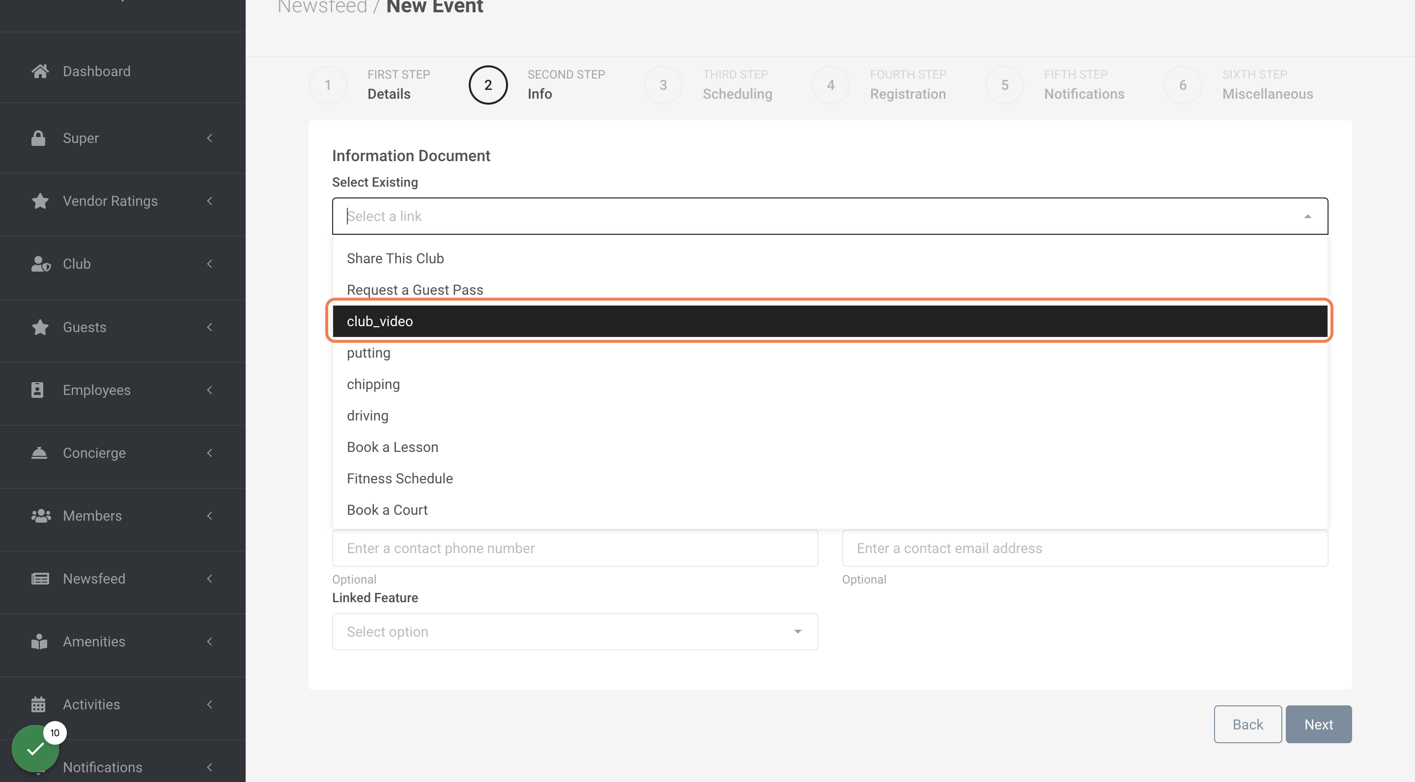Viewport: 1415px width, 782px height.
Task: Expand the Concierge menu chevron
Action: (x=209, y=452)
